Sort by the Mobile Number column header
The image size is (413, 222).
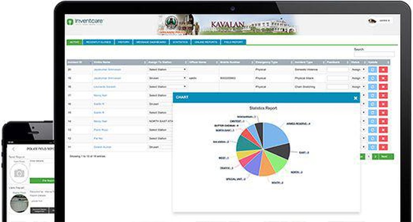[236, 62]
